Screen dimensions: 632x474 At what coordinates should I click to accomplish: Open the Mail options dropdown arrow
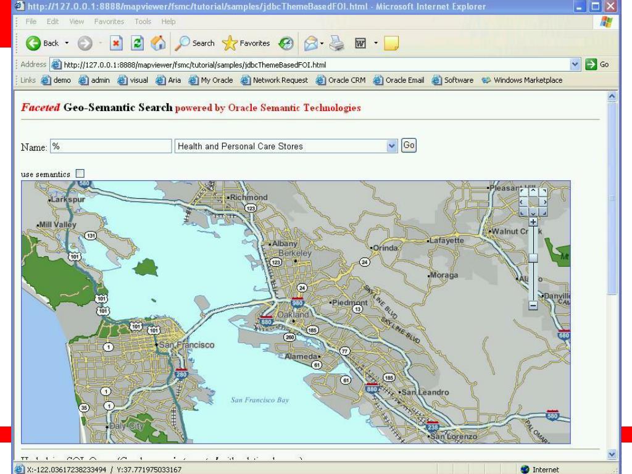click(322, 43)
